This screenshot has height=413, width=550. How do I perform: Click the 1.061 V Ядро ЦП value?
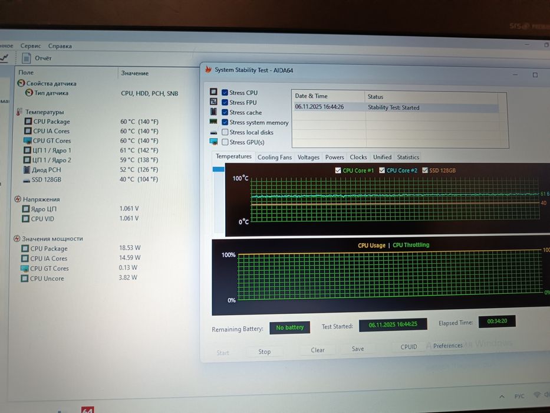click(x=129, y=209)
